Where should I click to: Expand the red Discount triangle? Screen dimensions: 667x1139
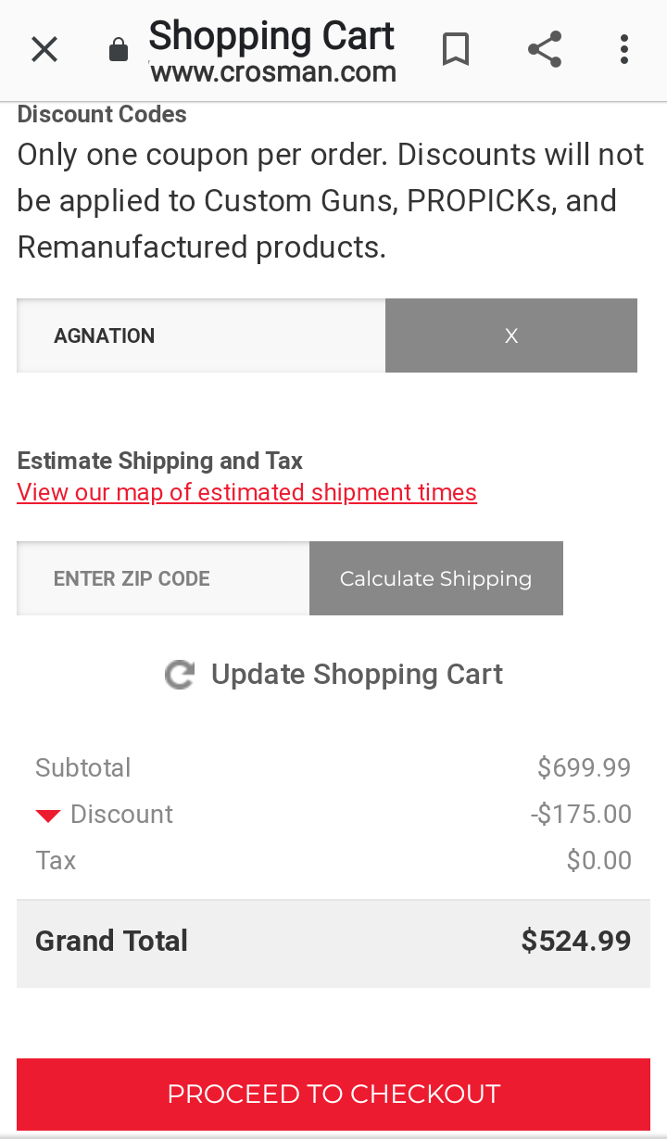(48, 816)
